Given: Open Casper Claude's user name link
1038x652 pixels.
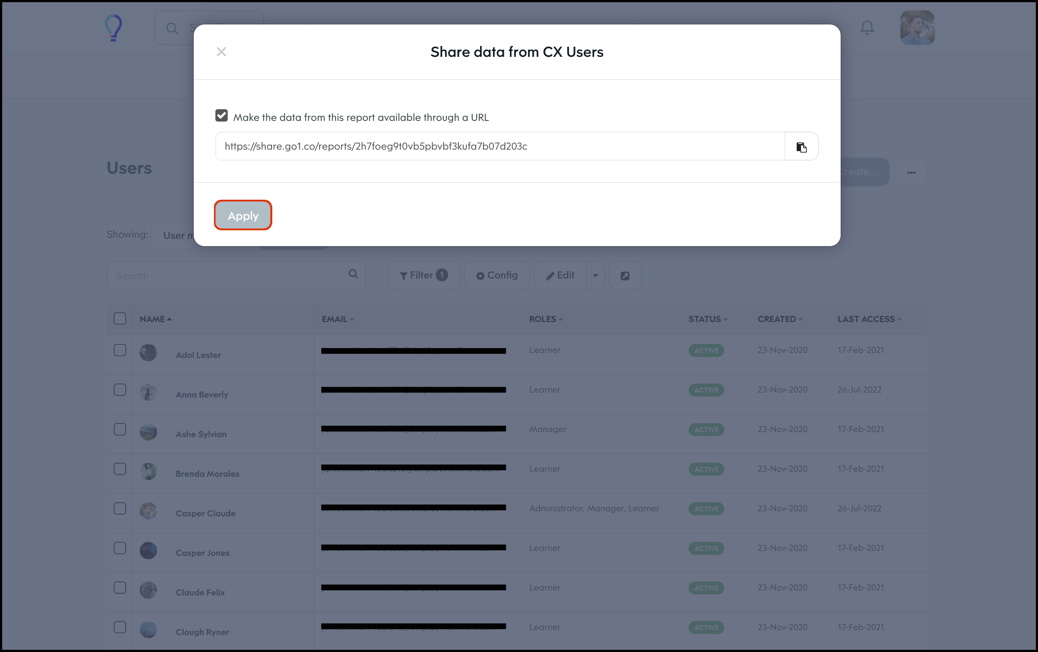Looking at the screenshot, I should 206,513.
